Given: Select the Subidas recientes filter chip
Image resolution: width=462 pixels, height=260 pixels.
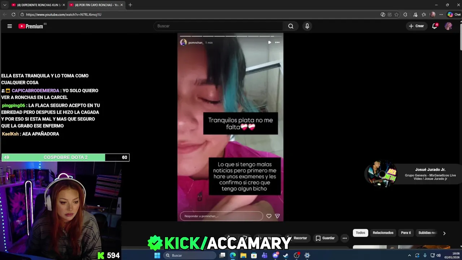Looking at the screenshot, I should (x=427, y=233).
